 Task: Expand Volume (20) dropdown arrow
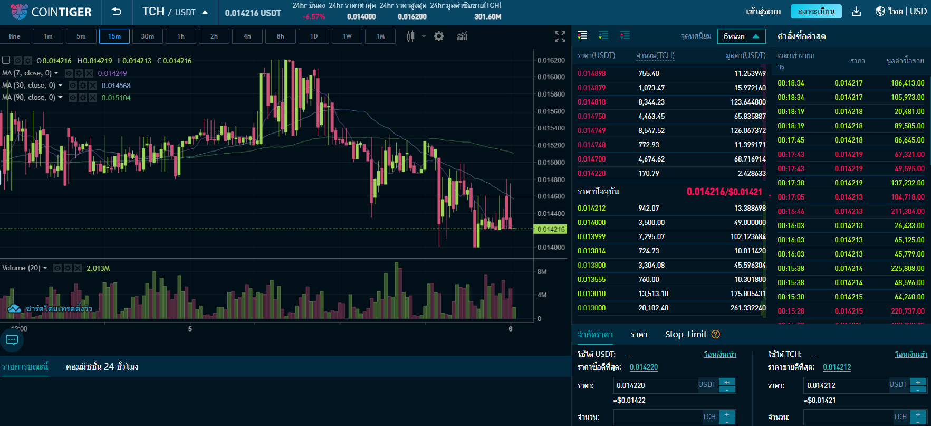tap(45, 268)
